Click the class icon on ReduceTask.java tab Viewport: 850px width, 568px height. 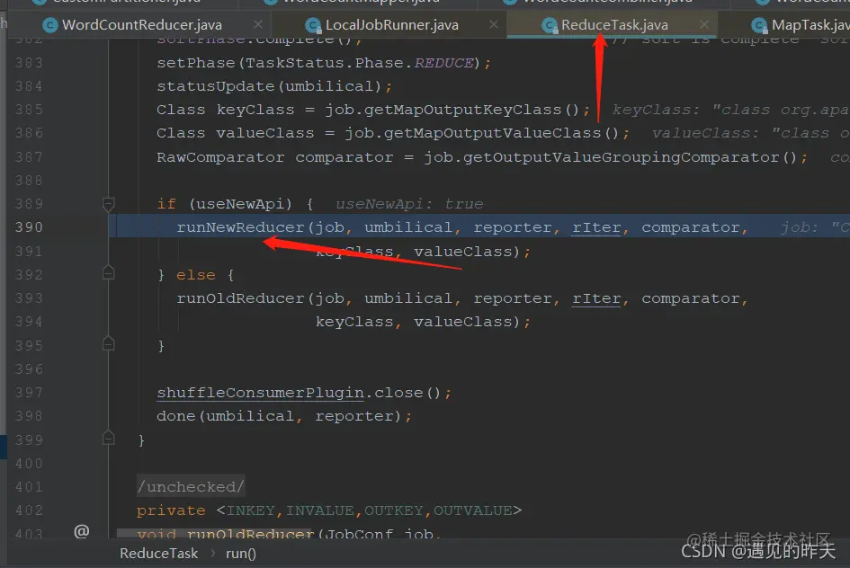550,25
